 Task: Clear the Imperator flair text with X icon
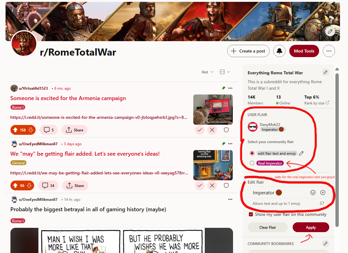[323, 193]
